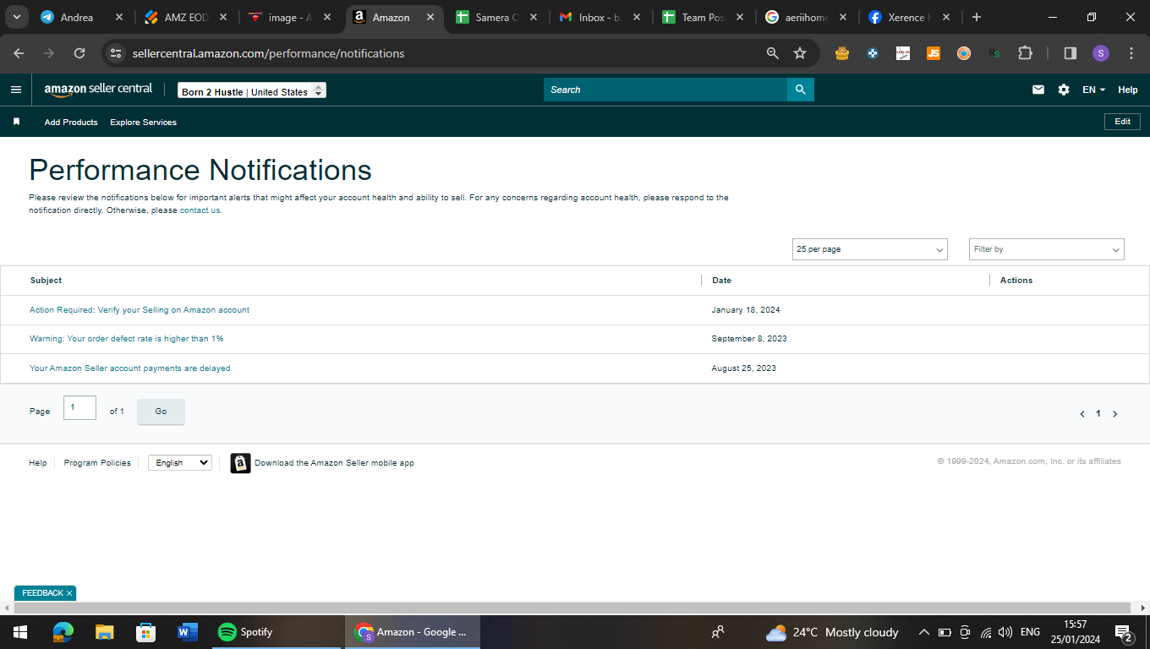The image size is (1150, 649).
Task: Bookmark this page with the star icon
Action: 800,53
